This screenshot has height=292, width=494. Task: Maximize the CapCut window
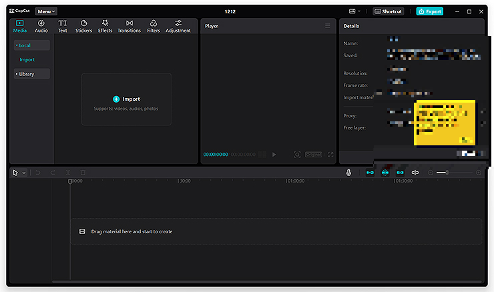469,11
